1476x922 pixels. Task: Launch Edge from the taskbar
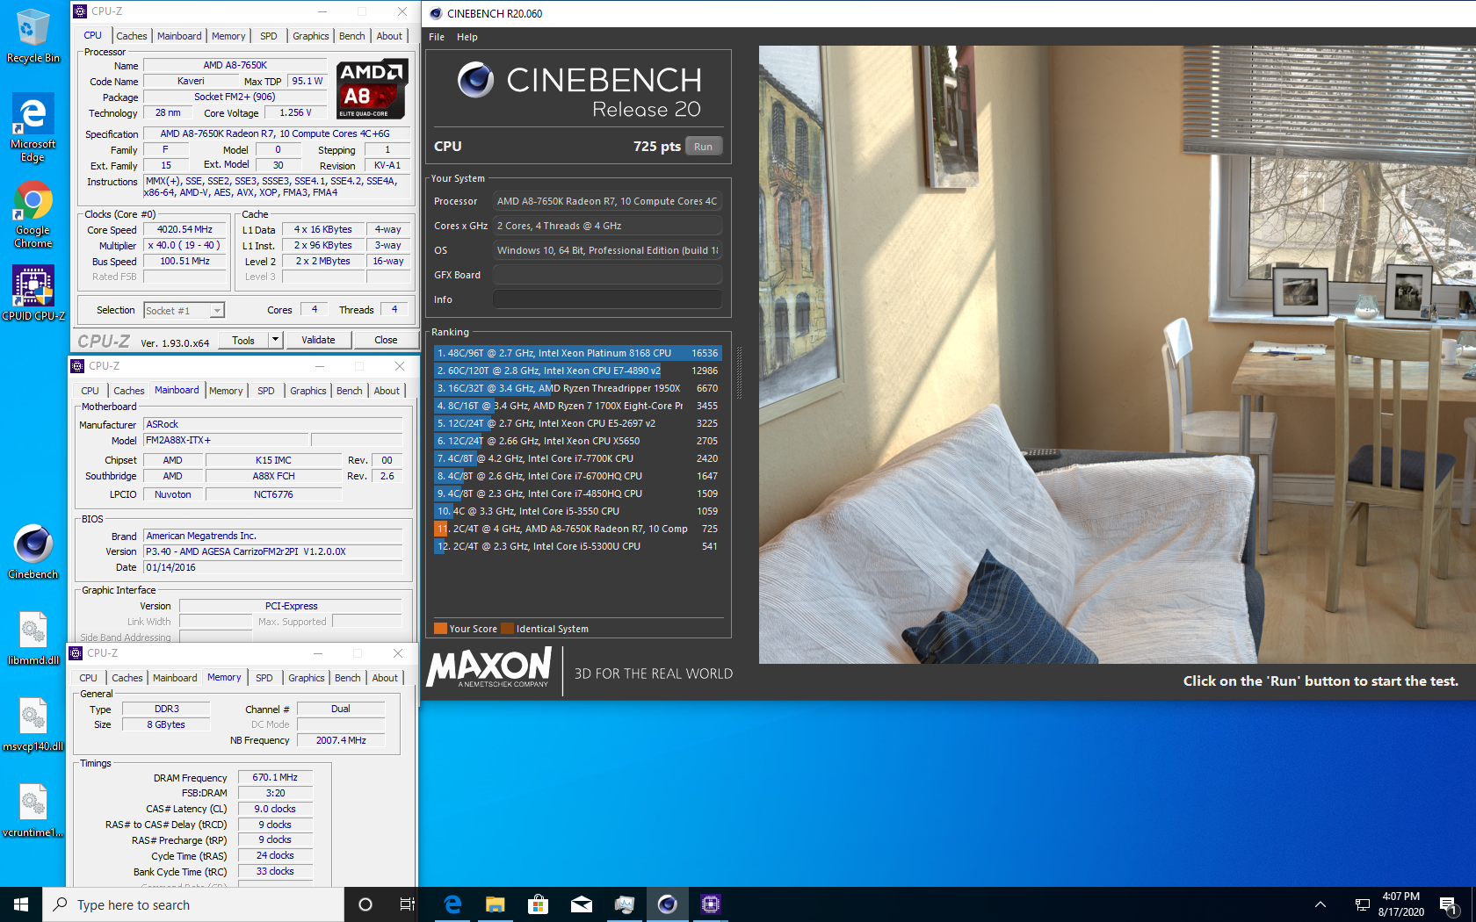click(x=452, y=904)
